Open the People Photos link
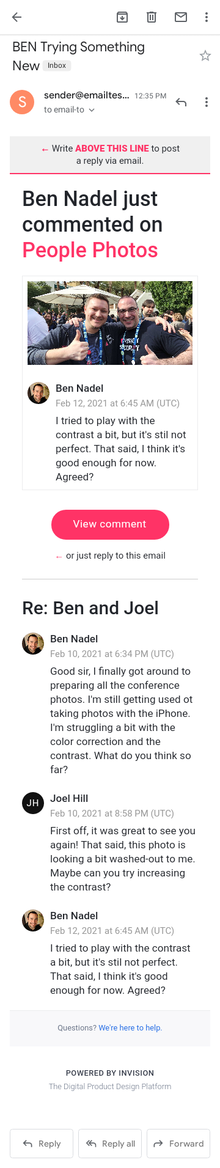This screenshot has width=220, height=1168. [90, 250]
